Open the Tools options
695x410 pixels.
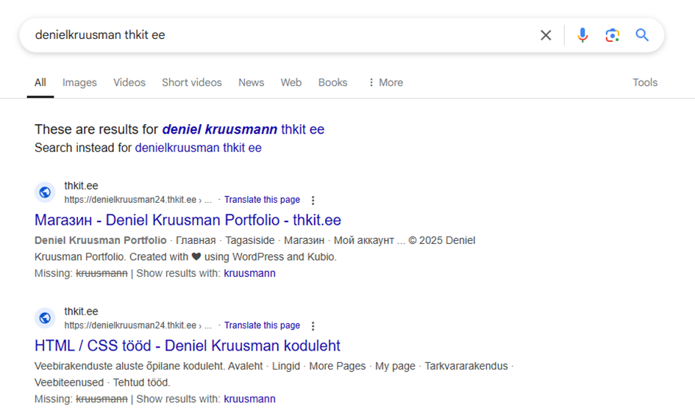pos(644,83)
